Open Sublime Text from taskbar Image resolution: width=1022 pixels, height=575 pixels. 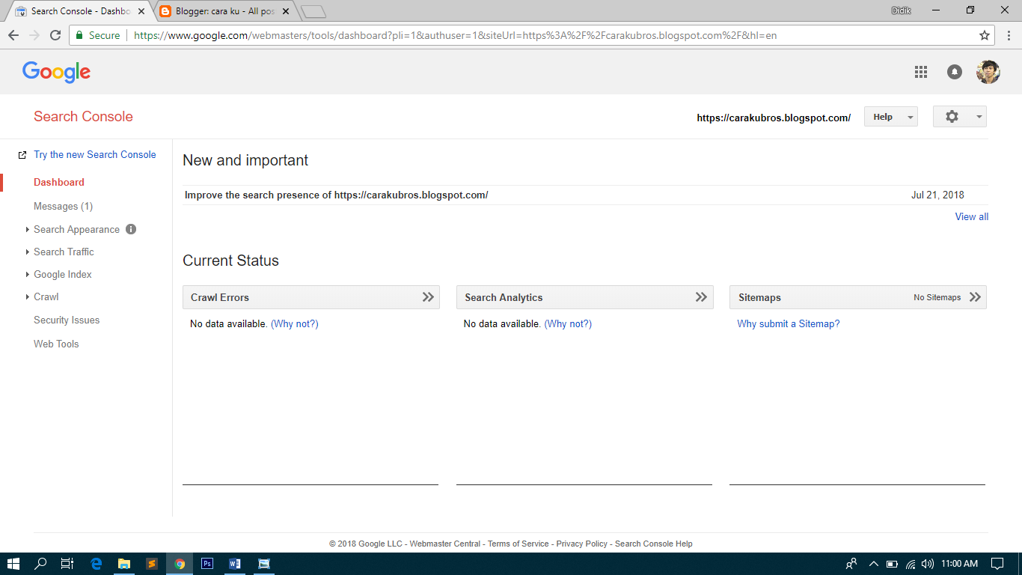click(x=152, y=564)
